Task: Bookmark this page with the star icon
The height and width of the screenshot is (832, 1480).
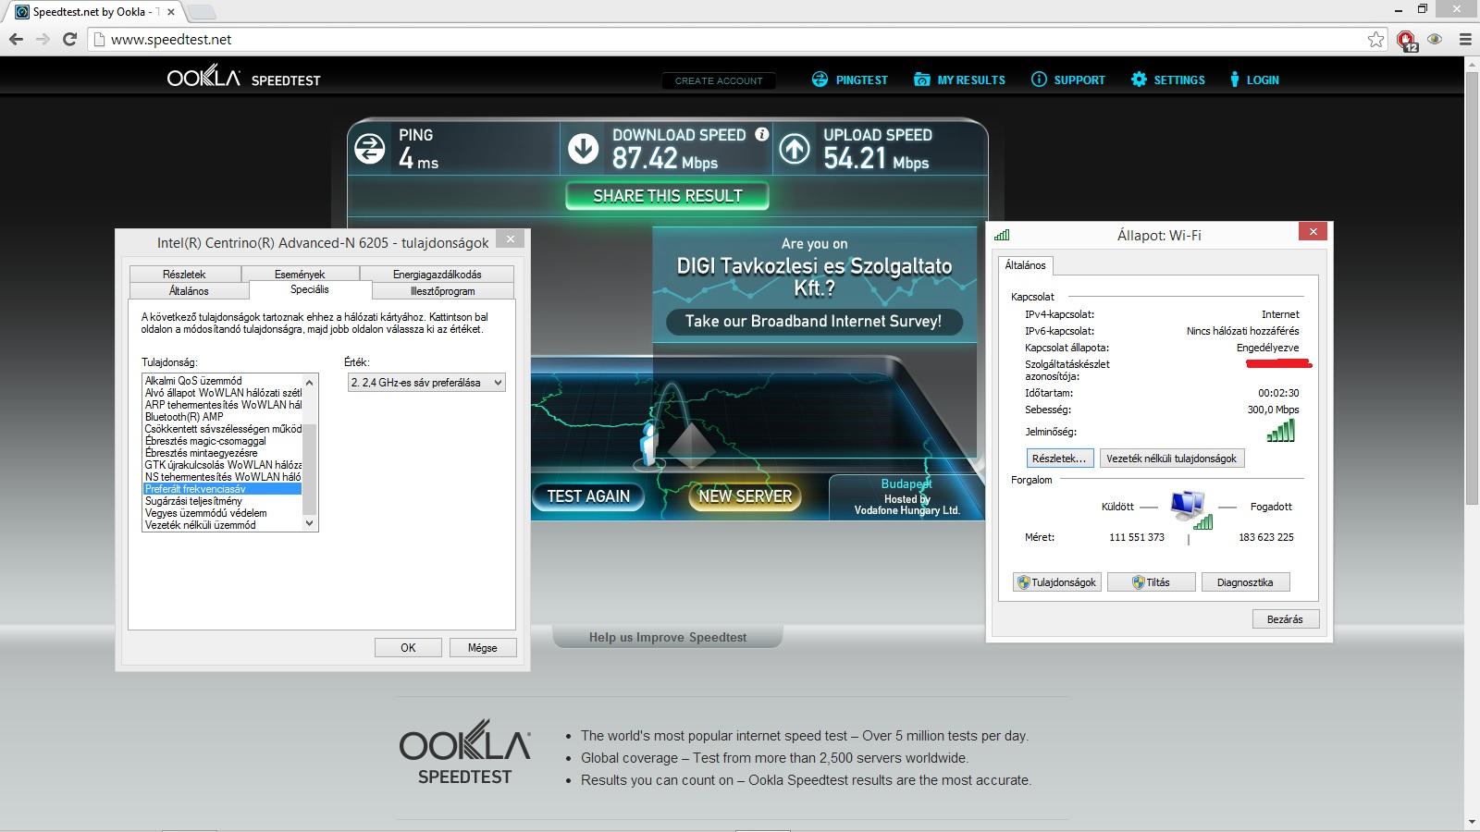Action: click(x=1376, y=39)
